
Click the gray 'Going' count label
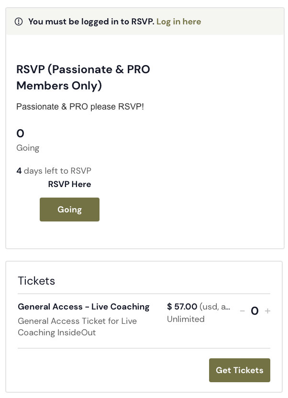pyautogui.click(x=28, y=148)
